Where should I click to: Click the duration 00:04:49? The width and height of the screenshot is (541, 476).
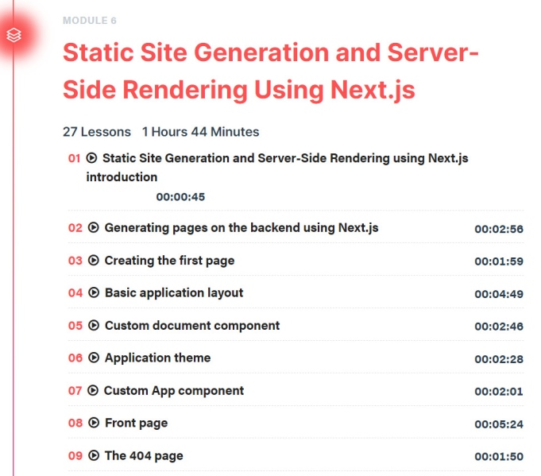pos(499,294)
